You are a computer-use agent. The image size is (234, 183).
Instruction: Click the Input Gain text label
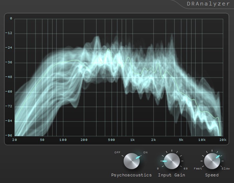coord(171,175)
